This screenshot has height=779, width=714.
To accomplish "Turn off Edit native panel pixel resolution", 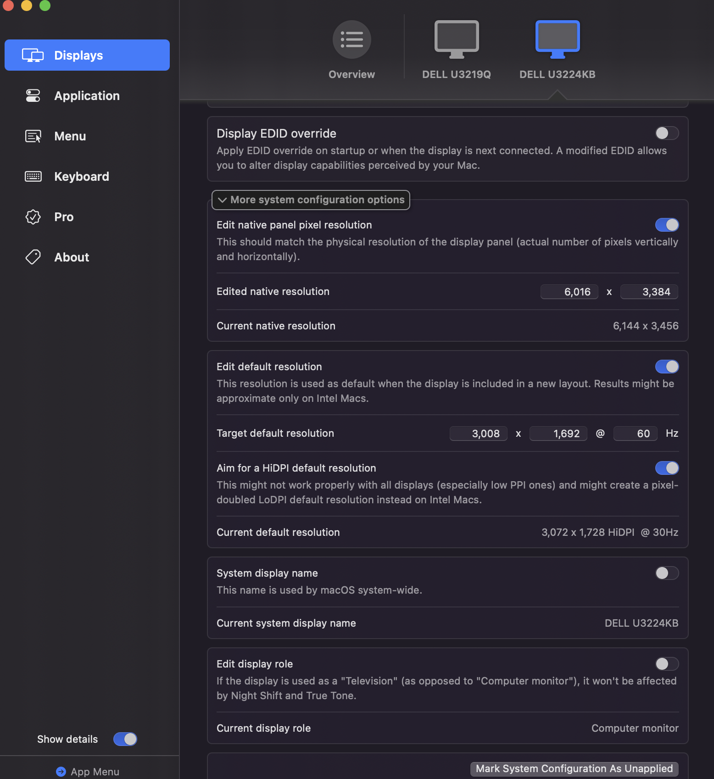I will click(x=666, y=225).
